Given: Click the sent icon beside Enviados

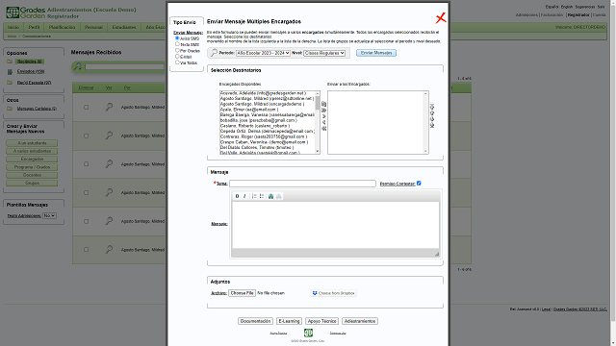Looking at the screenshot, I should pyautogui.click(x=10, y=72).
